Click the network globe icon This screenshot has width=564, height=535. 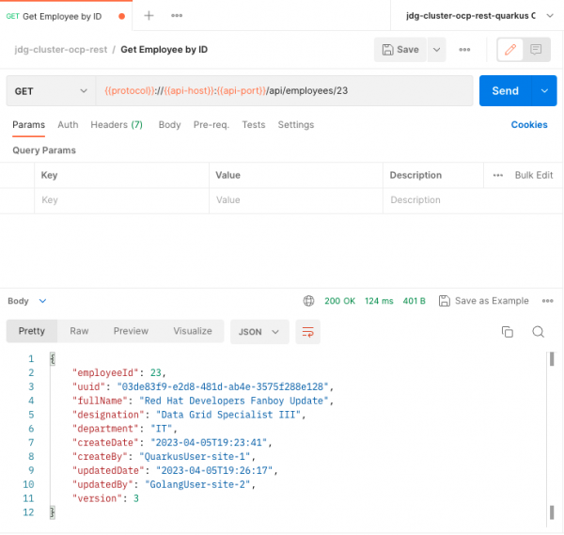click(308, 301)
